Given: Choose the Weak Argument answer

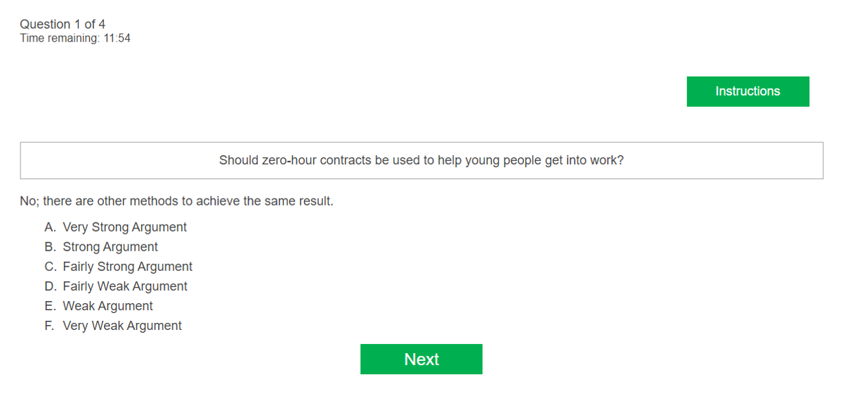Looking at the screenshot, I should [x=107, y=306].
